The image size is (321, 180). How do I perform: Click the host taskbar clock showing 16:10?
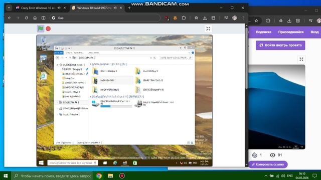[x=302, y=175]
